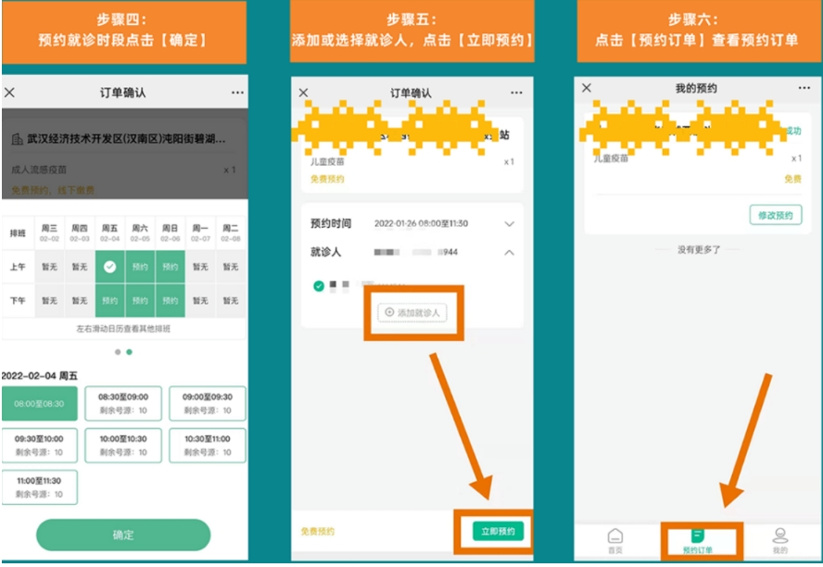Pick the 08:30至09:00 time slot
This screenshot has height=567, width=823.
(123, 403)
